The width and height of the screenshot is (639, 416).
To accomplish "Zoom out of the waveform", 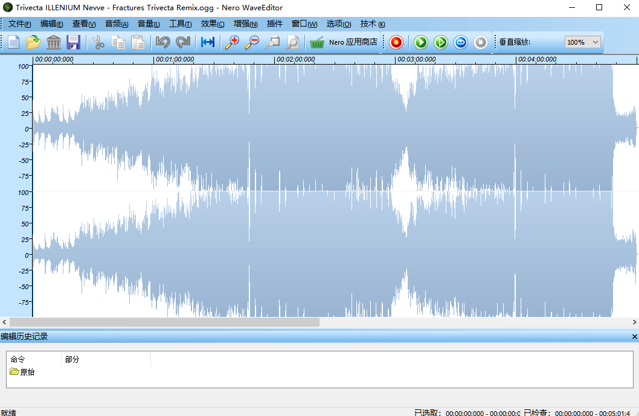I will coord(252,42).
